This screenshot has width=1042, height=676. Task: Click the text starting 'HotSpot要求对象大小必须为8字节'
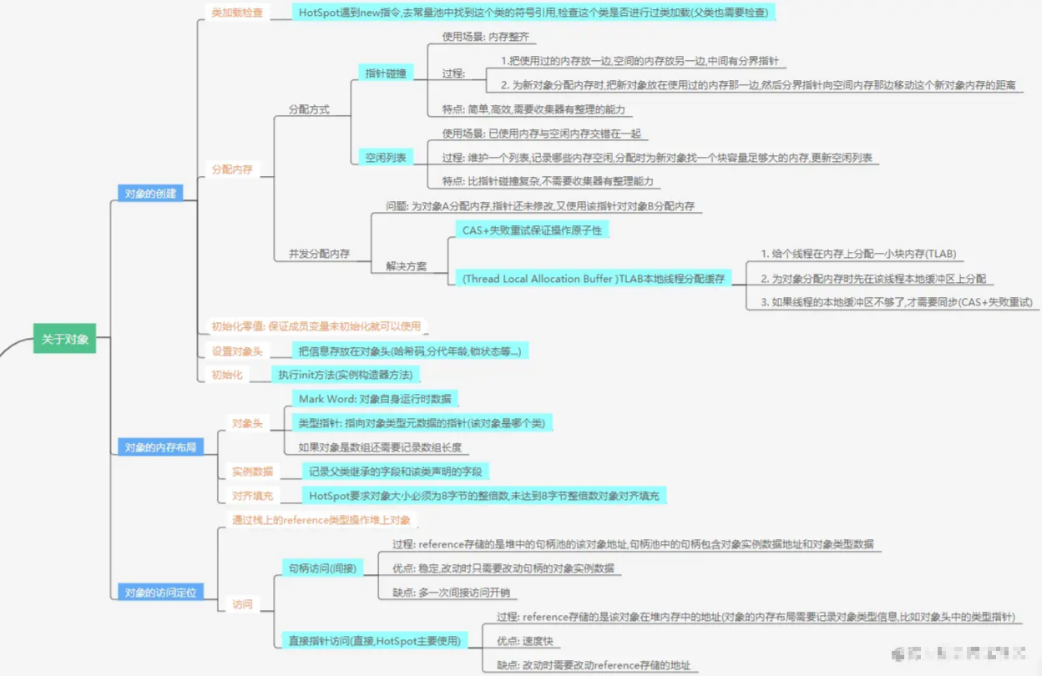coord(483,496)
